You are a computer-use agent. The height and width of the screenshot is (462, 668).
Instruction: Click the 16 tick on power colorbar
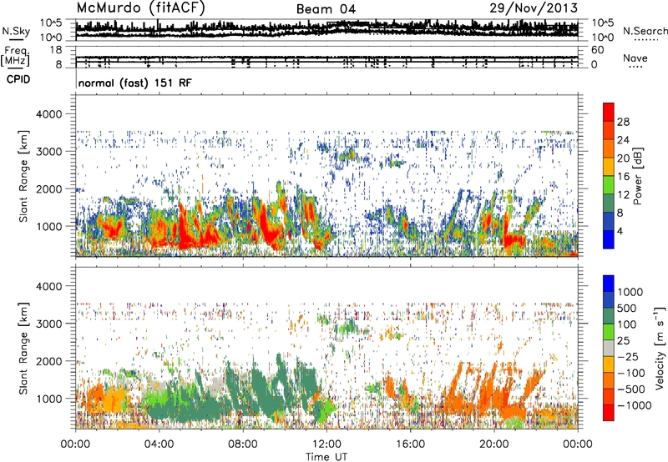pyautogui.click(x=623, y=177)
